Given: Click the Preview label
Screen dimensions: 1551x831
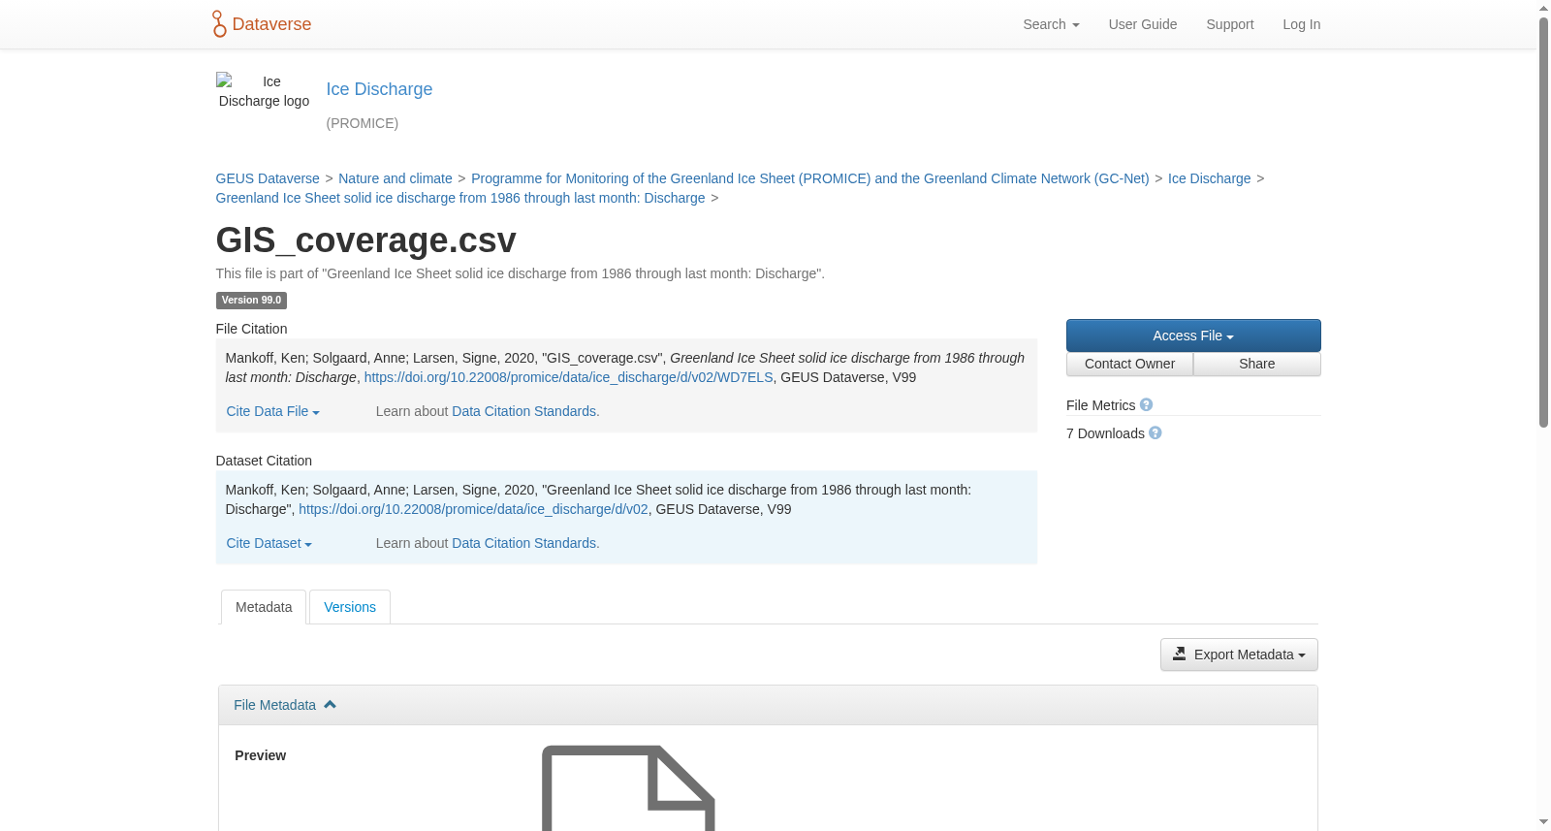Looking at the screenshot, I should pos(260,755).
